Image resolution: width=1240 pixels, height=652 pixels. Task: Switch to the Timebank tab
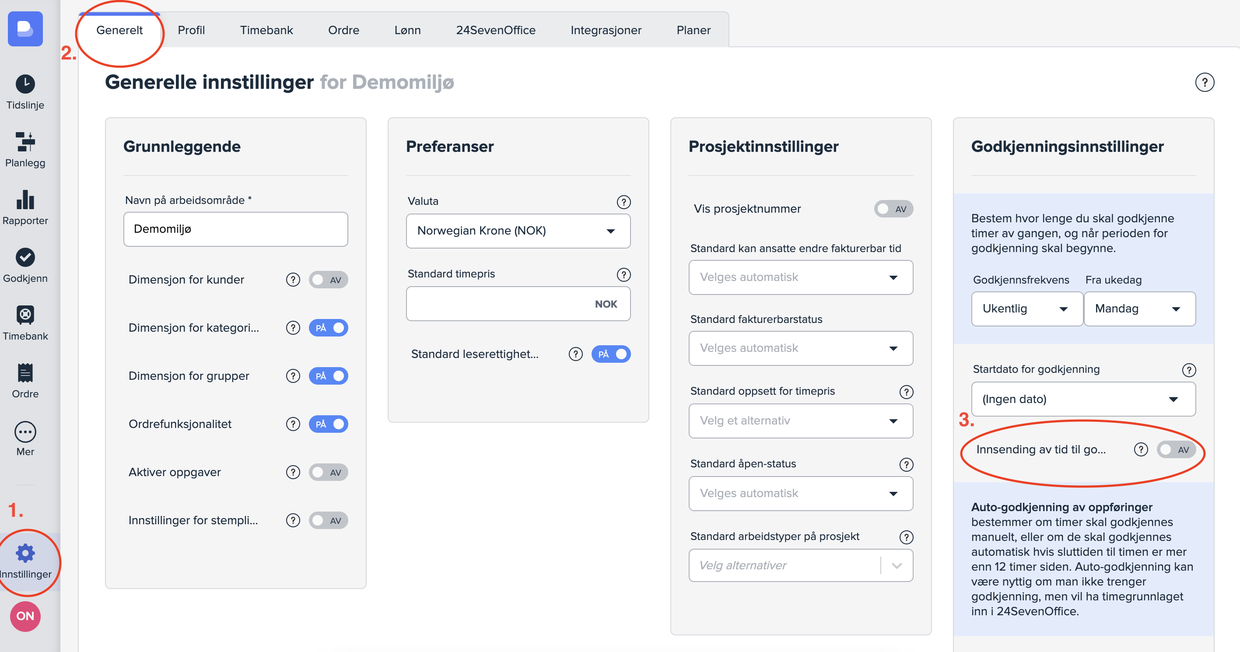click(x=266, y=30)
